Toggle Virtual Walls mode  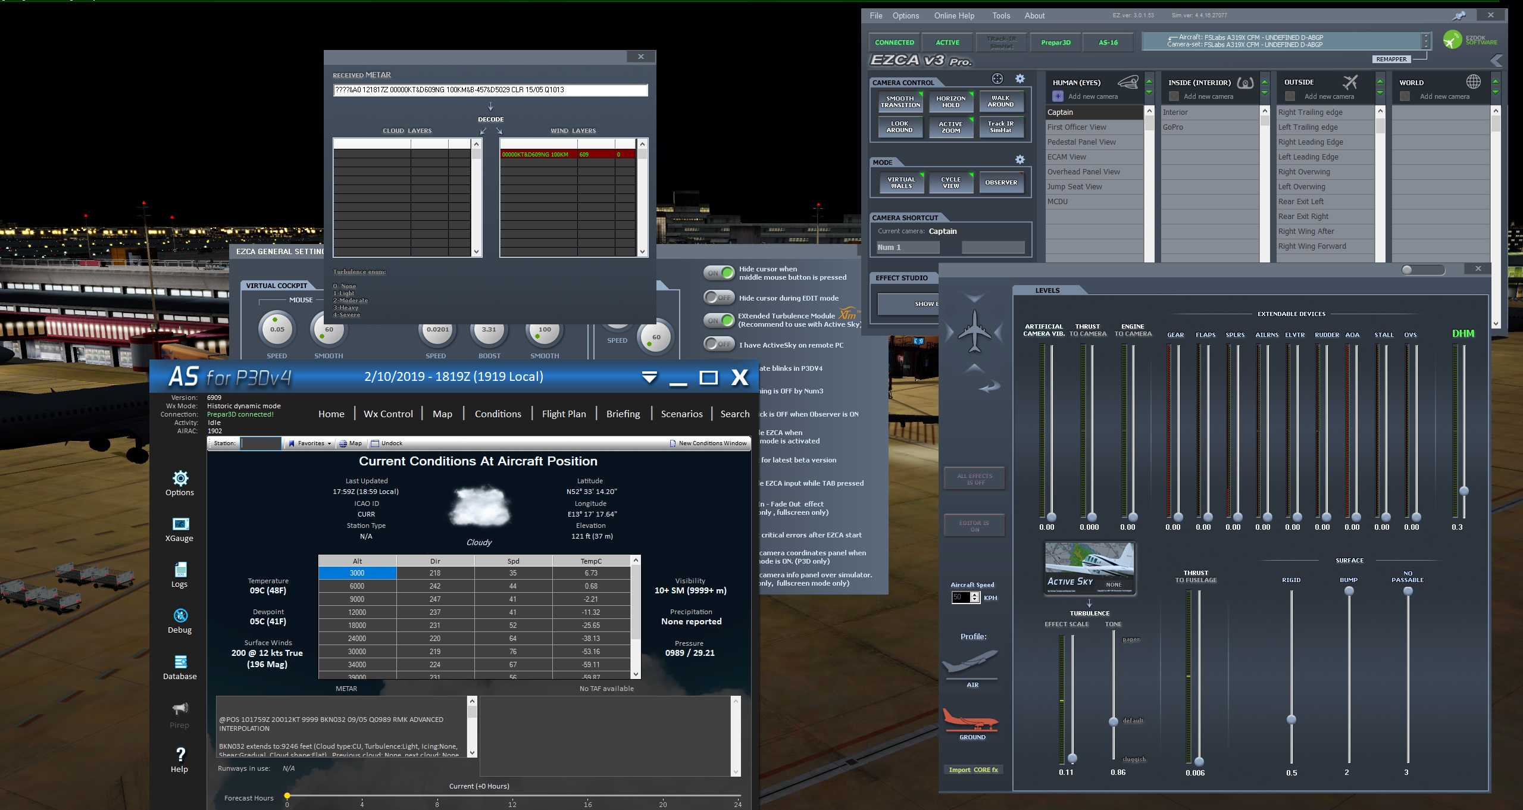pyautogui.click(x=902, y=183)
